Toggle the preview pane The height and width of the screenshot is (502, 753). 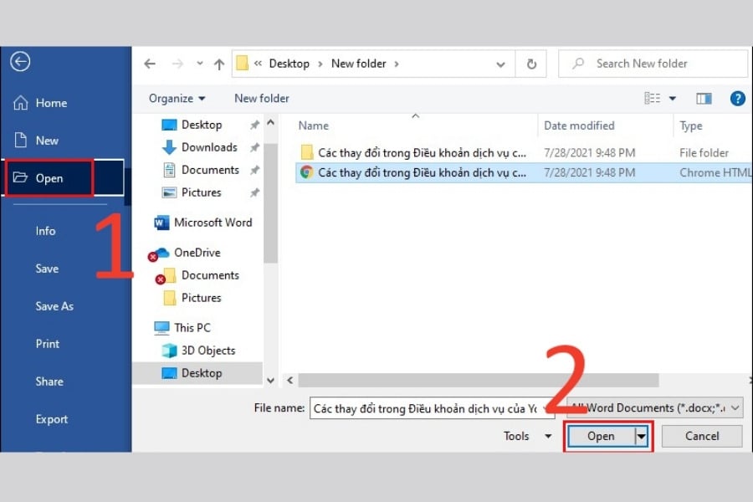[704, 98]
